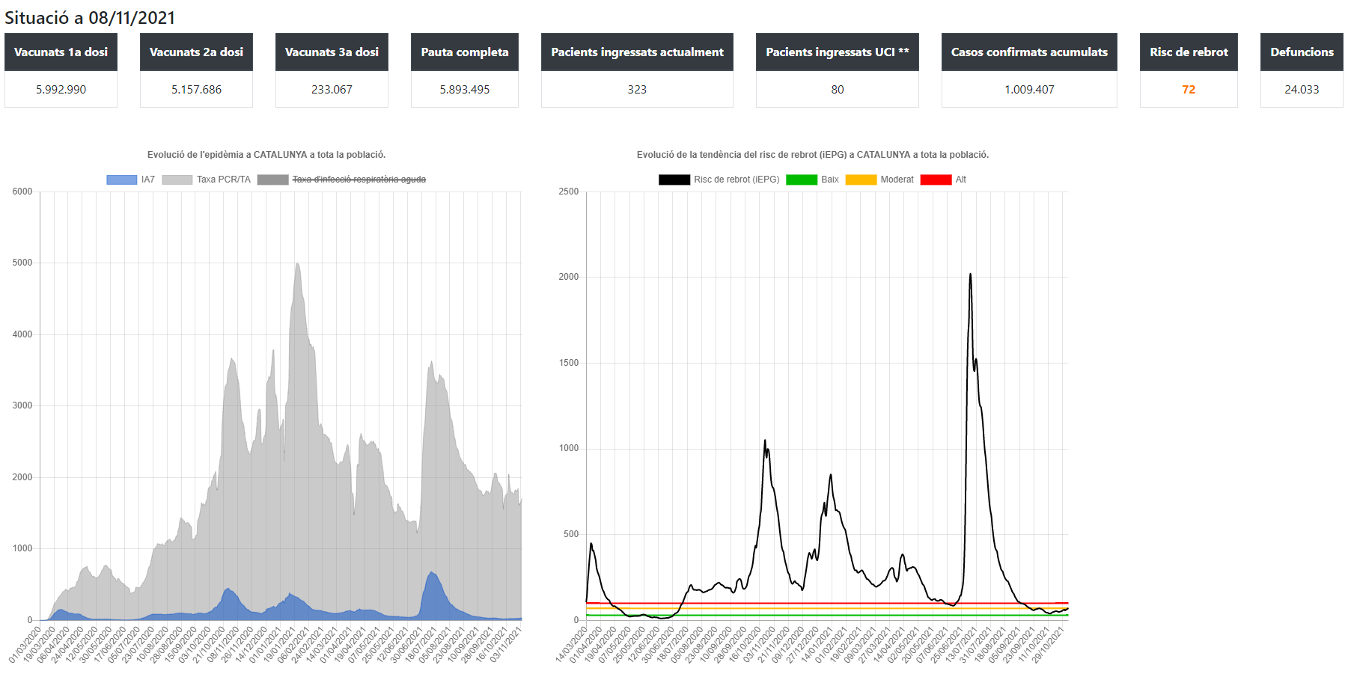Click the dark gray respiratory infection legend swatch

click(x=272, y=180)
